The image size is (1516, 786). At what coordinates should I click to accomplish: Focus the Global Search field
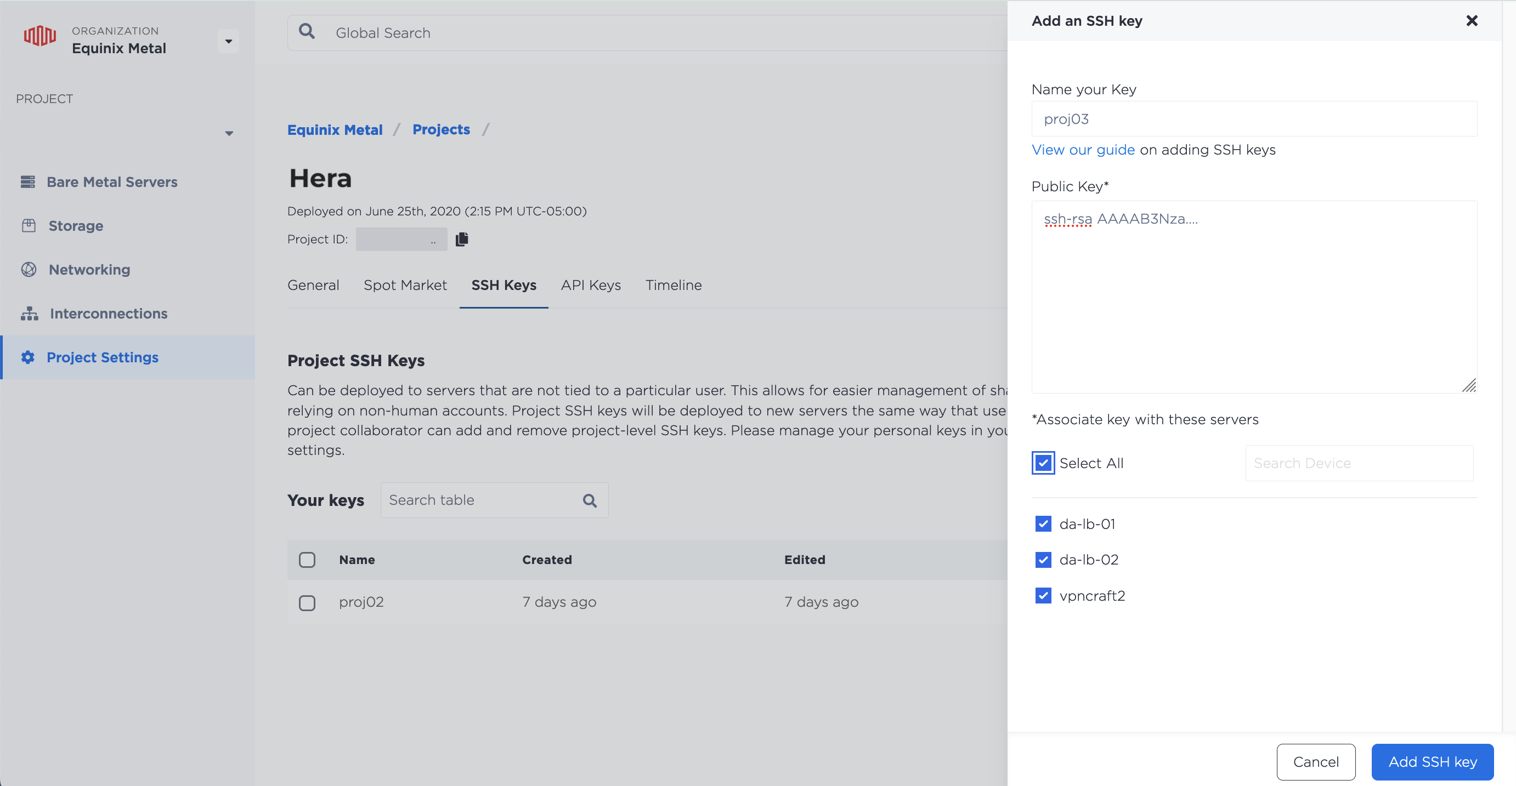point(647,33)
